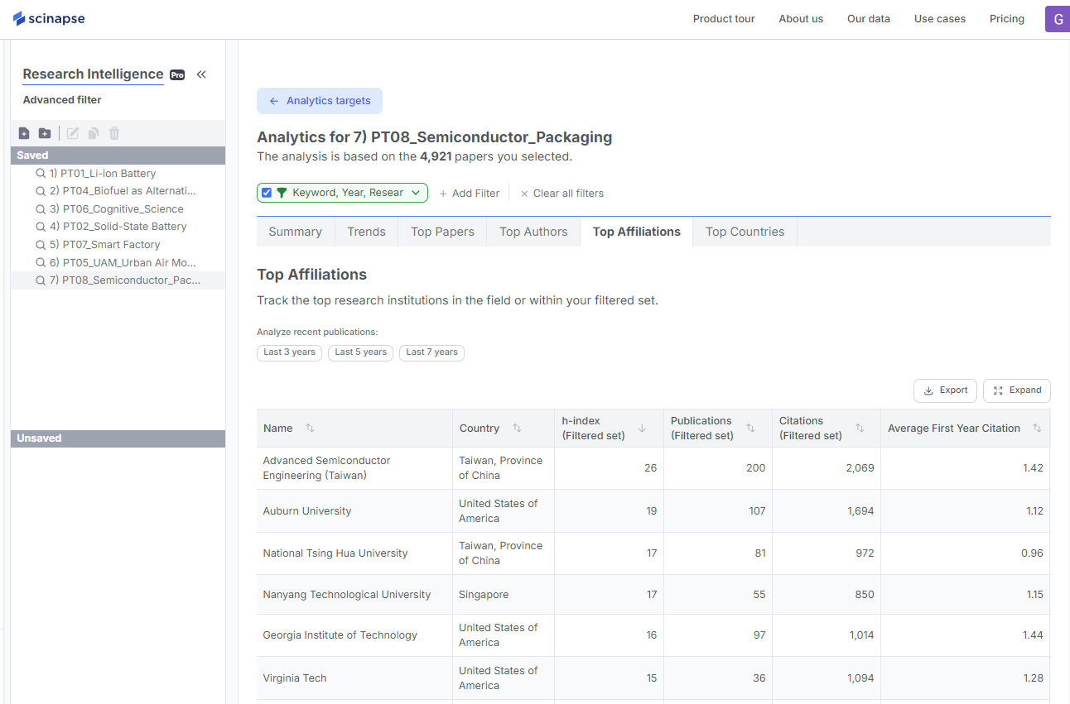Uncheck the Keyword, Year filter checkbox
This screenshot has height=704, width=1070.
(x=267, y=192)
